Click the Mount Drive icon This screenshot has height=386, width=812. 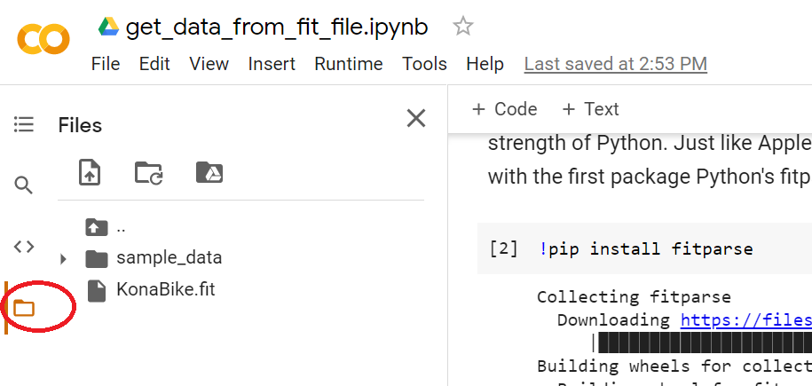(209, 172)
